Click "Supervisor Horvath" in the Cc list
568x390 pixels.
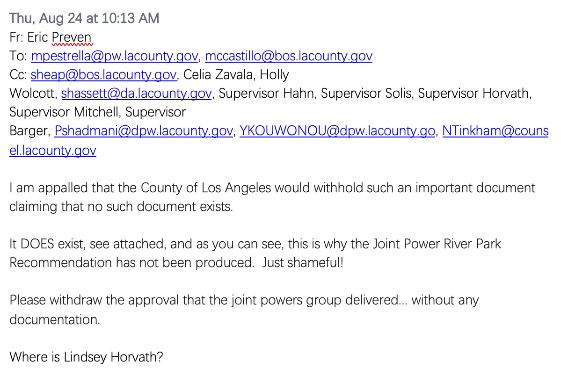tap(474, 94)
